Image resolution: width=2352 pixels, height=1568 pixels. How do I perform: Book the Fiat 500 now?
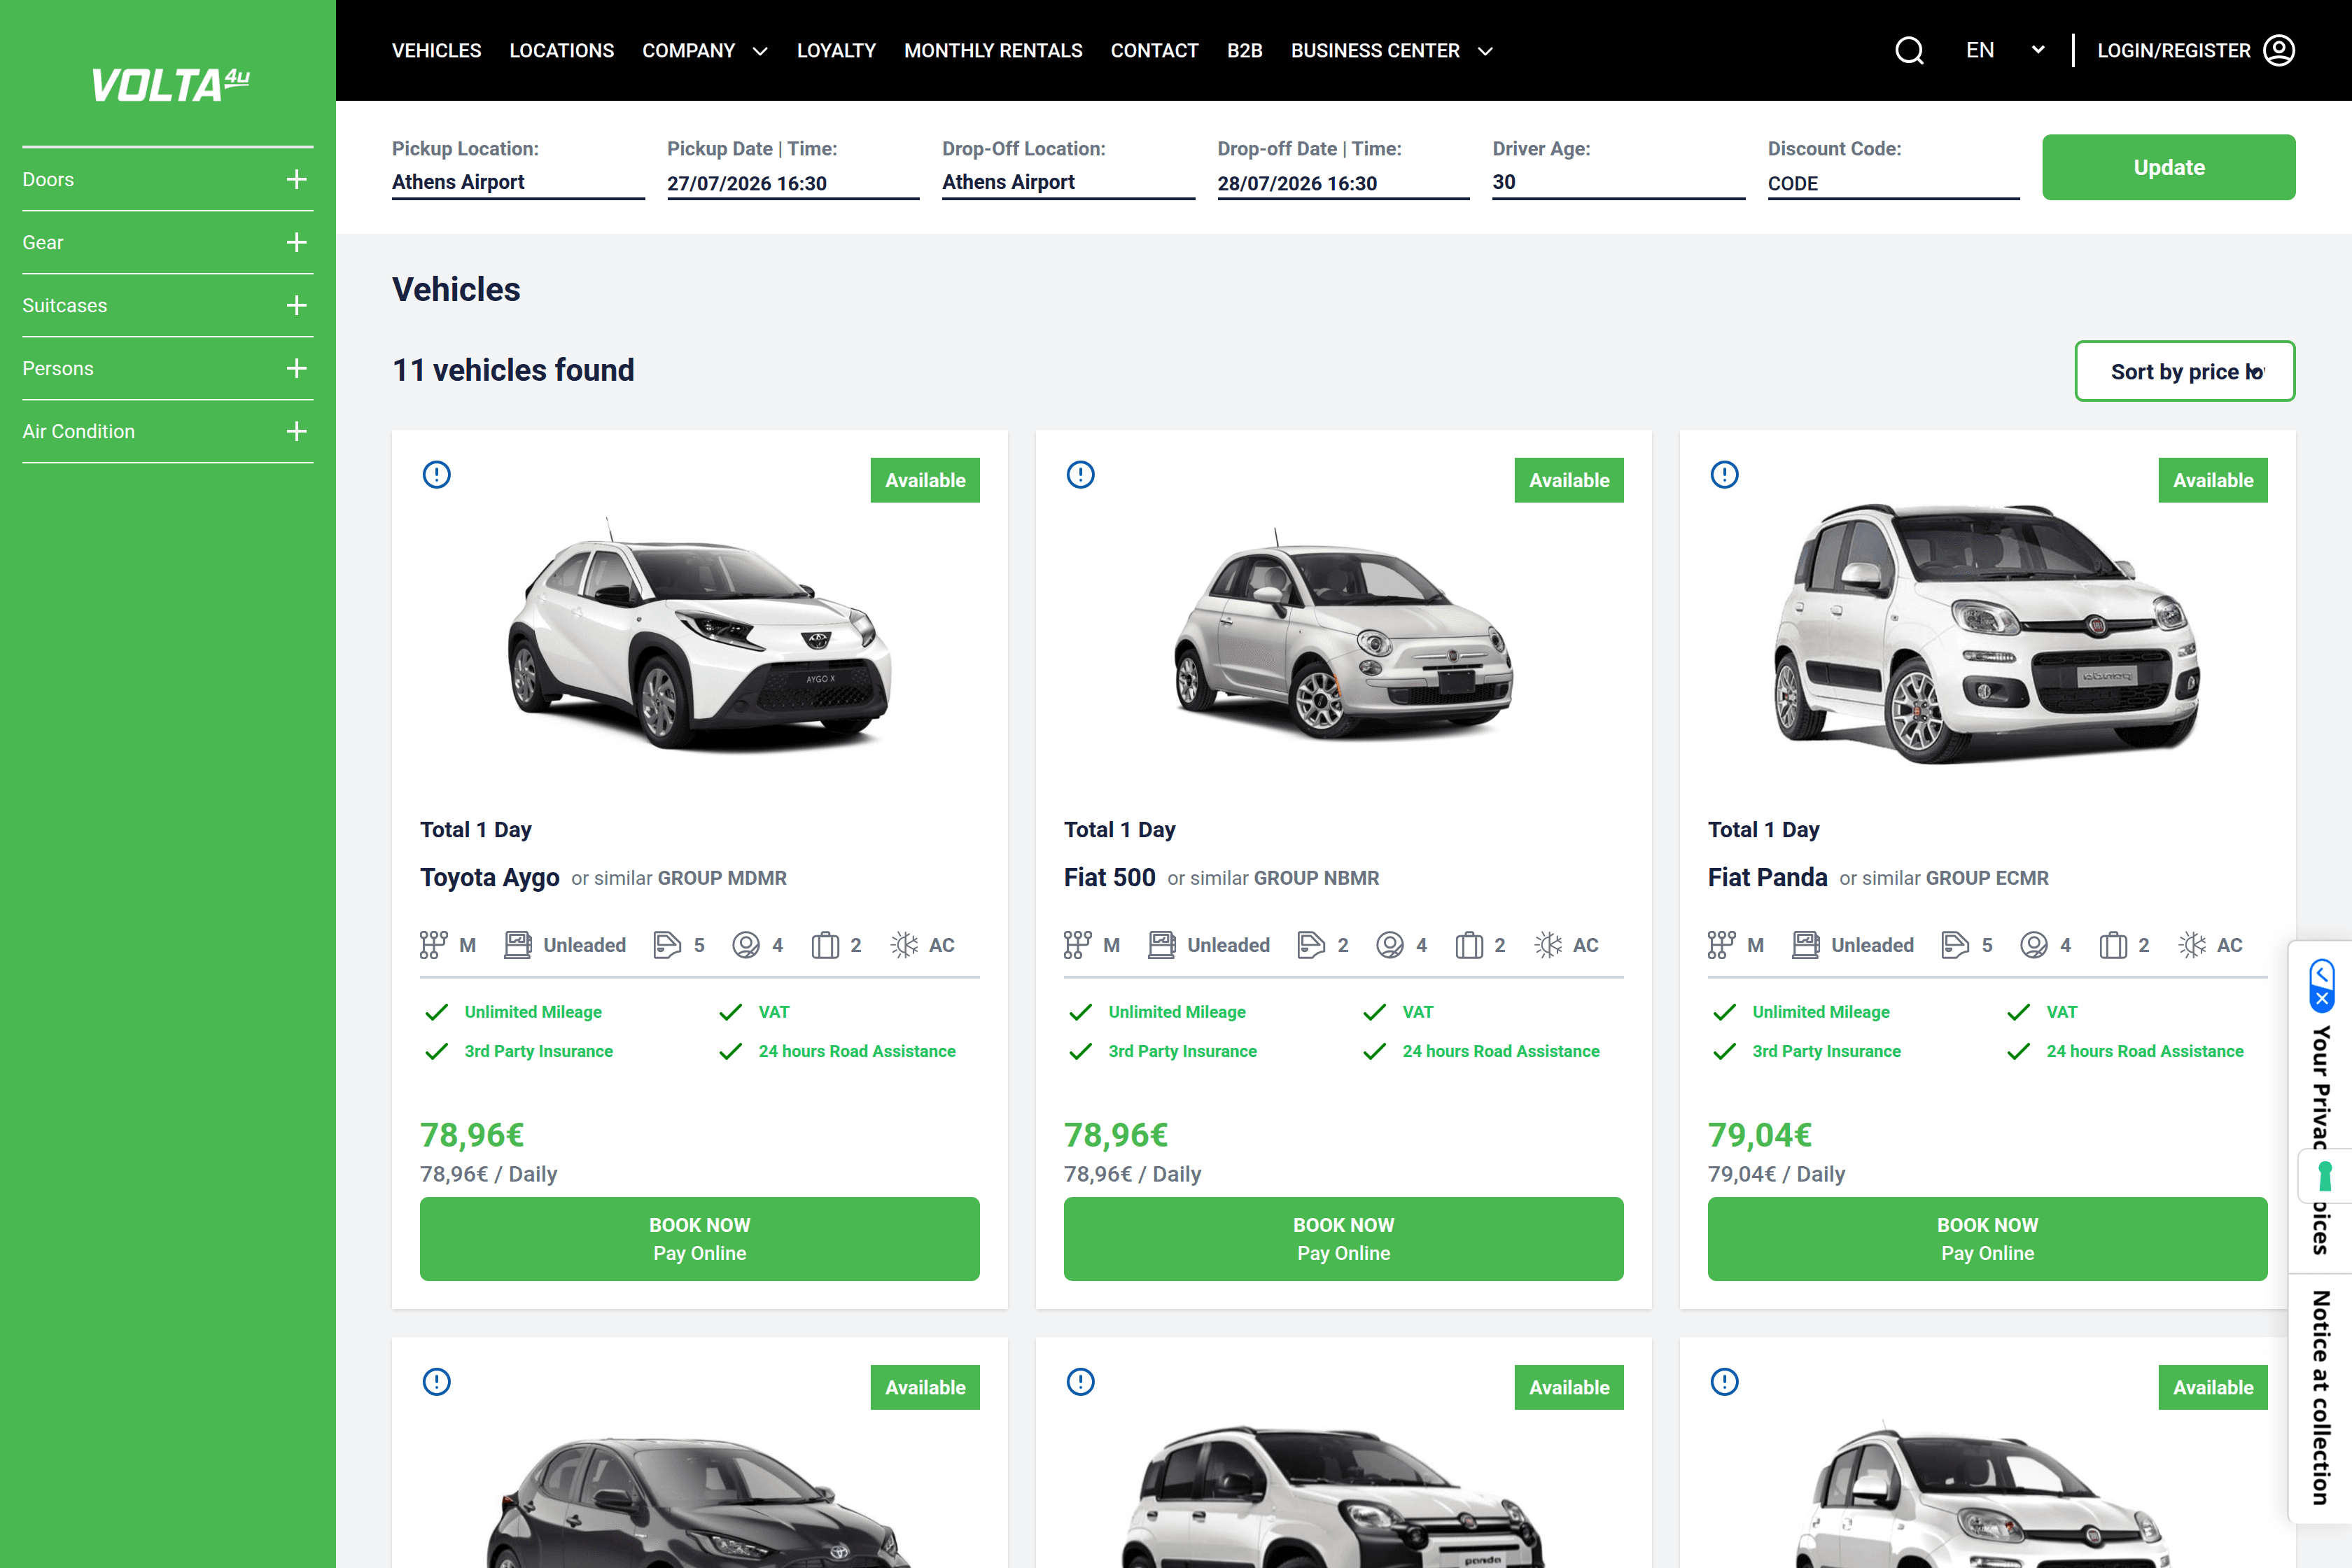pyautogui.click(x=1344, y=1239)
